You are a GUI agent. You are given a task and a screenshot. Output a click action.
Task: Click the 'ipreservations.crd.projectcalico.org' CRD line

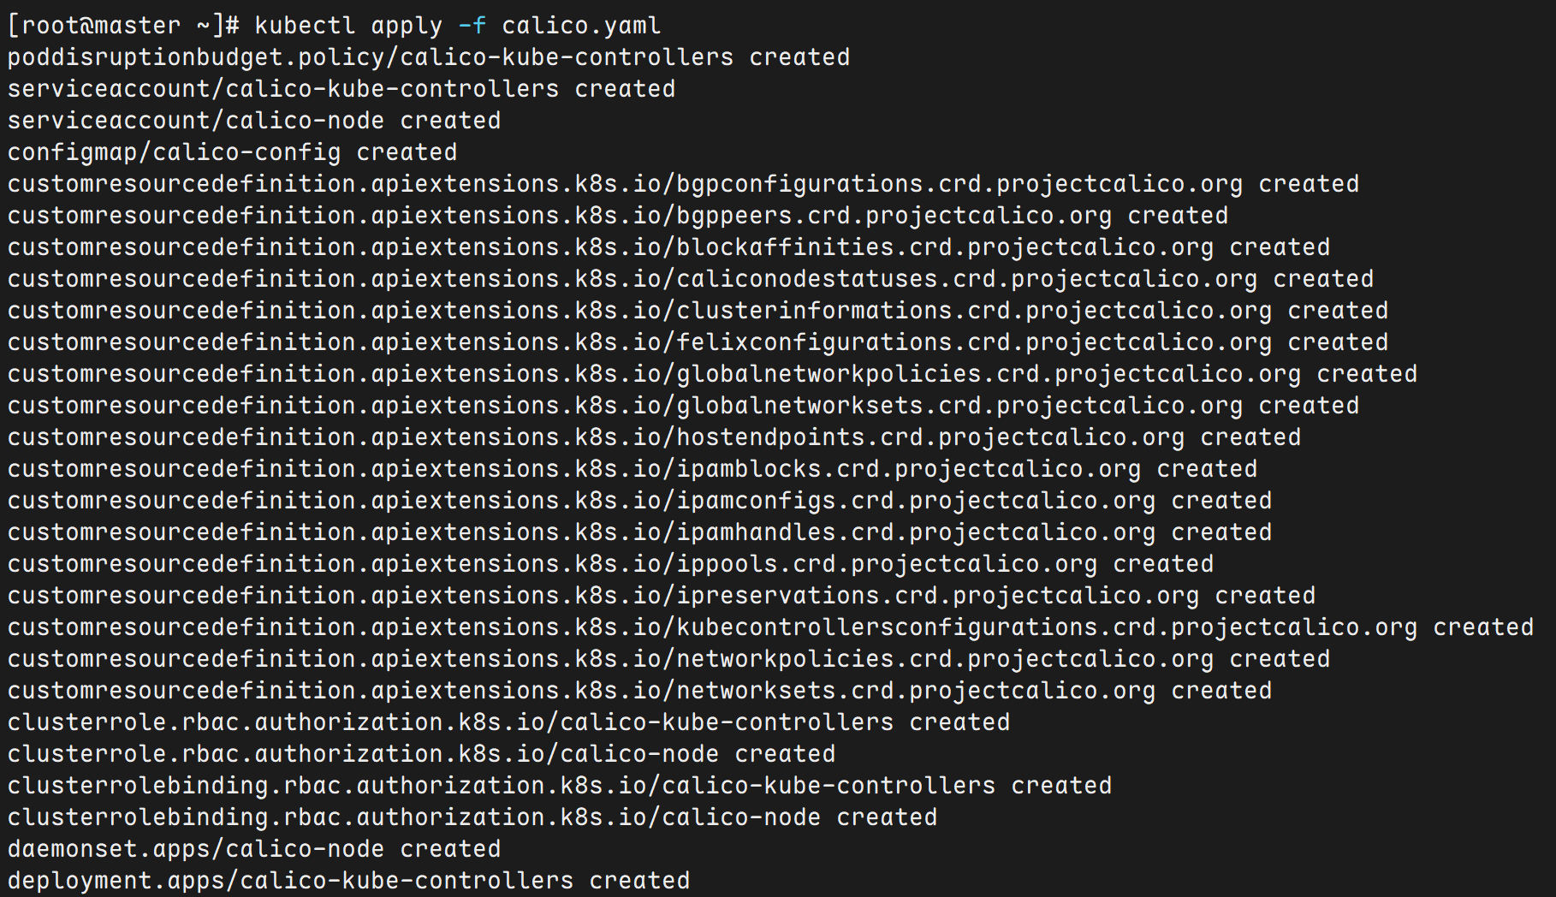(x=662, y=596)
